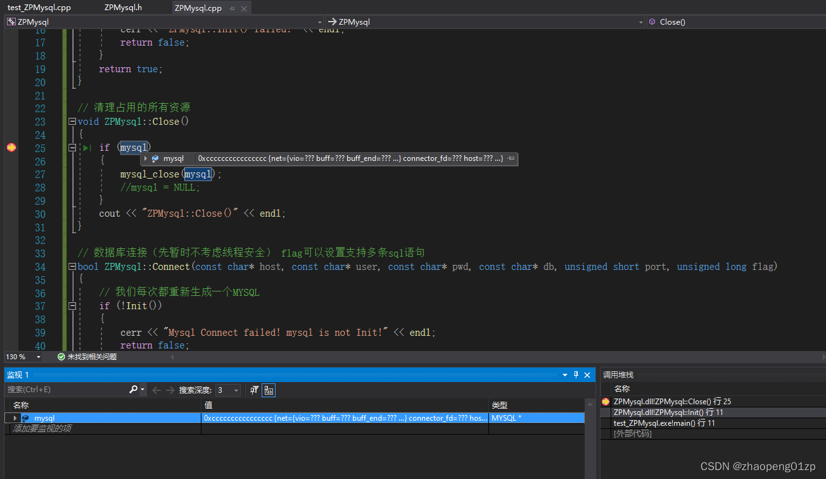Click the //mysql = NULL; comment line

(160, 188)
